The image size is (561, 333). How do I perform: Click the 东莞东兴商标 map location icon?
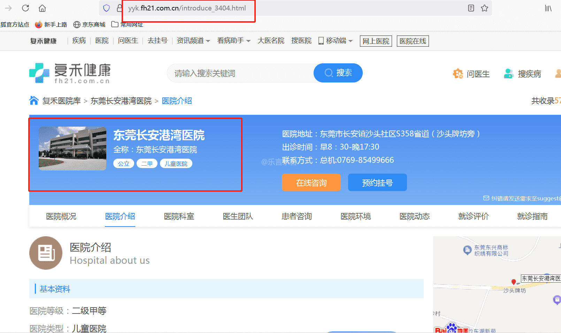(x=467, y=250)
